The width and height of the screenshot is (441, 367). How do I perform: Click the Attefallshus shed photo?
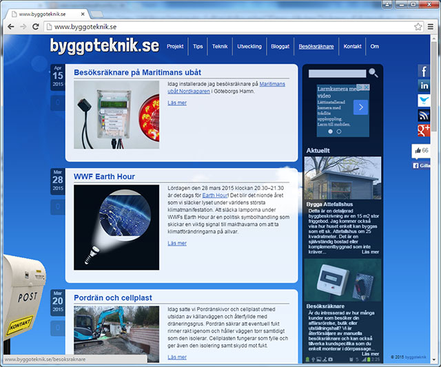342,178
